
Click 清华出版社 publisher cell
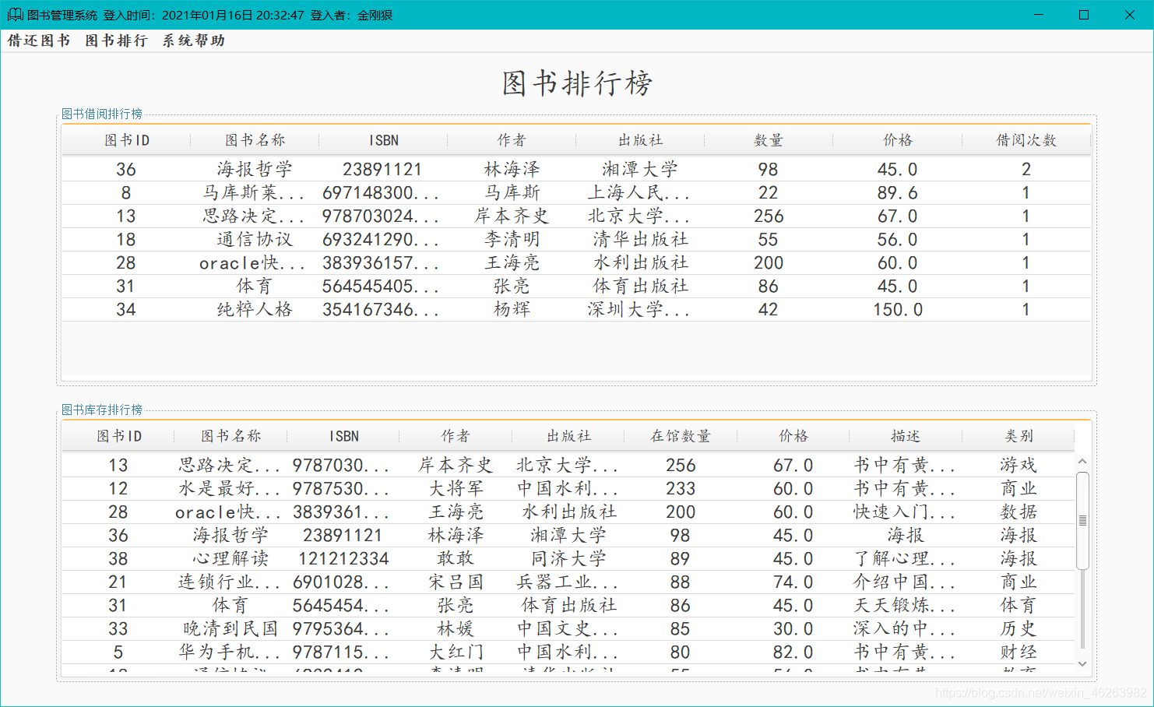pos(640,239)
